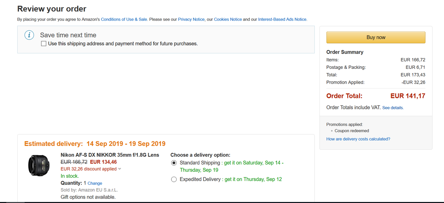Open how delivery costs are calculated link
The image size is (444, 203).
[x=358, y=139]
